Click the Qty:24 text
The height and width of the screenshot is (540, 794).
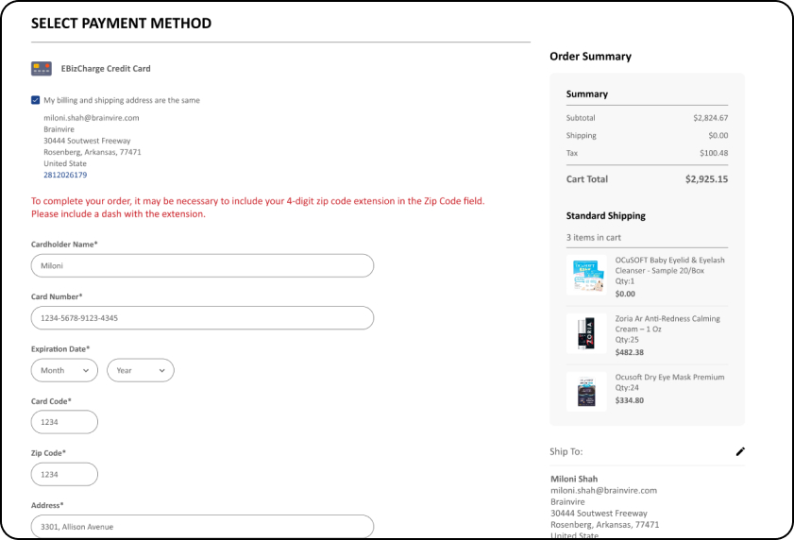627,387
